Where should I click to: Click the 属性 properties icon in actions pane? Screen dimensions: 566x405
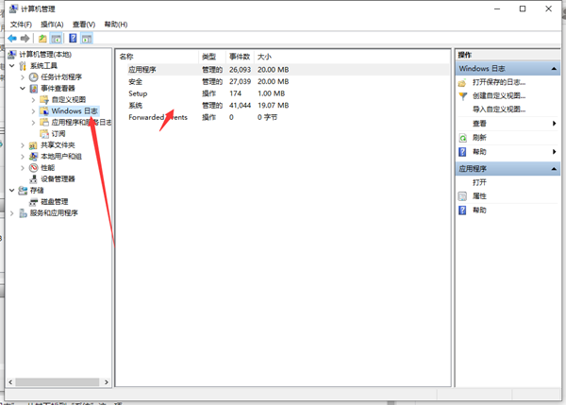pyautogui.click(x=462, y=196)
